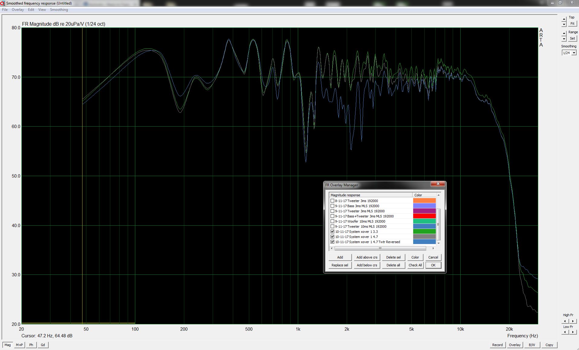Enable 9-11-17 Bass+Tweeter 3ms MLS overlay
579x350 pixels.
(332, 216)
